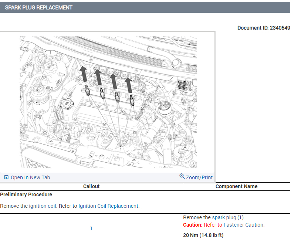Open the "Fastener Caution" link
Screen dimensions: 294x244
pyautogui.click(x=244, y=225)
